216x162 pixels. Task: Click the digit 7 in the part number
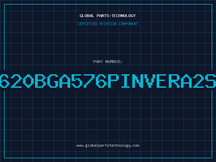point(89,81)
